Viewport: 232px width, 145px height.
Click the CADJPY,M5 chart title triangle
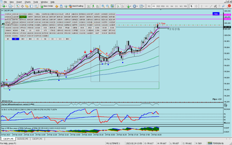coord(2,11)
